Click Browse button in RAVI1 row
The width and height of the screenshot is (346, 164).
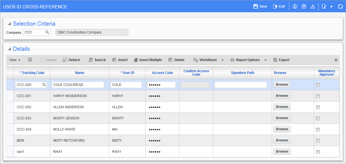coord(282,151)
